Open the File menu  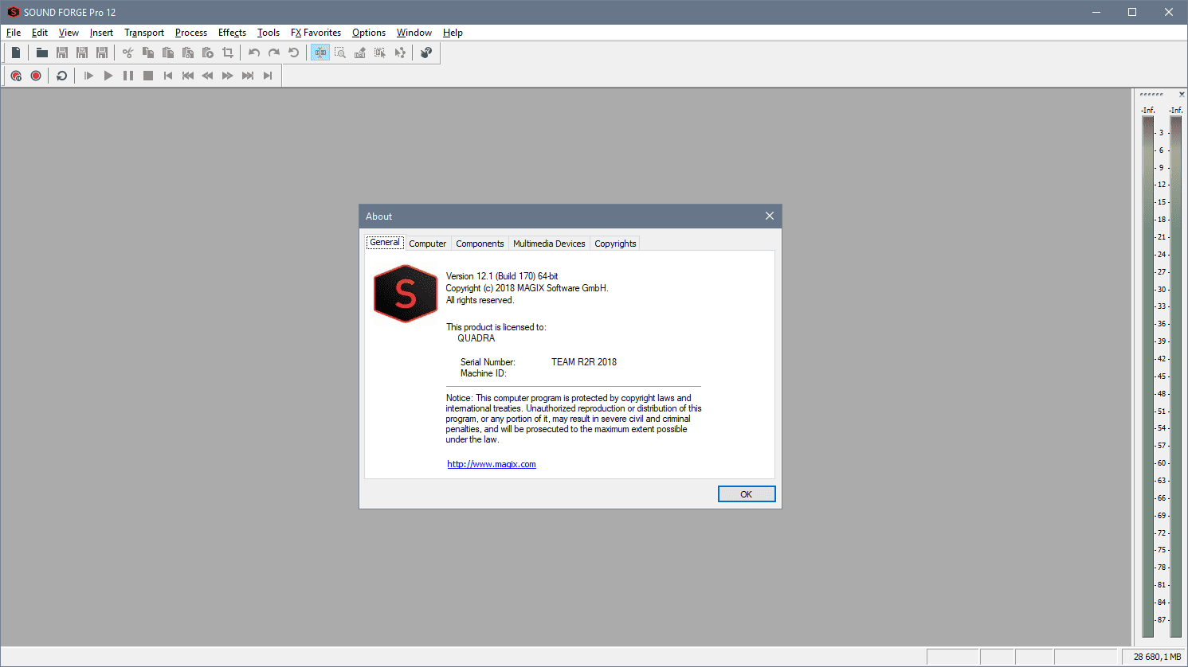[14, 33]
